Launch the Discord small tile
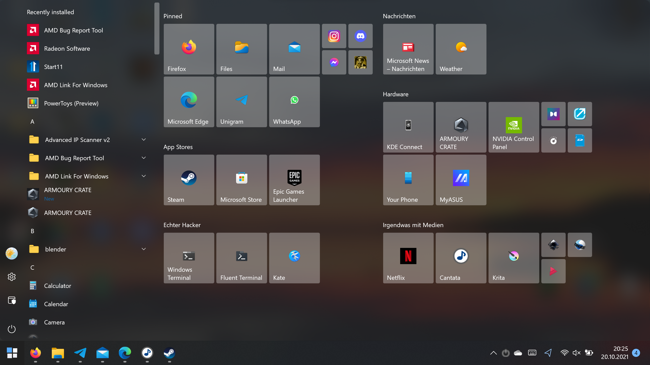Screen dimensions: 650x365 [x=360, y=36]
